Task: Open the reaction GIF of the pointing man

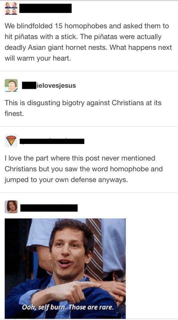Action: point(65,268)
